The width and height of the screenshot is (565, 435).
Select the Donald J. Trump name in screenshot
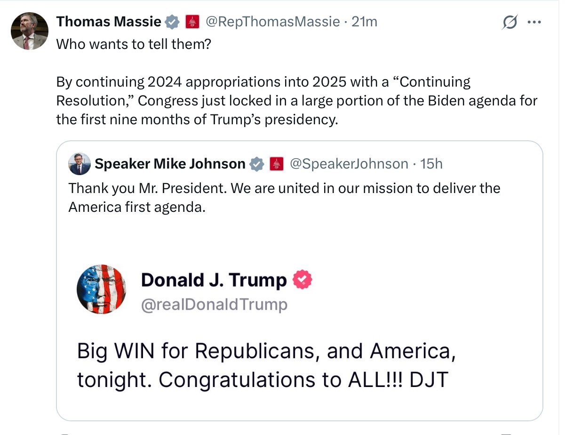pyautogui.click(x=214, y=280)
